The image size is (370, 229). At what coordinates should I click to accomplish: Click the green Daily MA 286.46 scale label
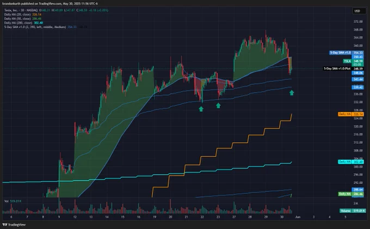[x=351, y=194]
